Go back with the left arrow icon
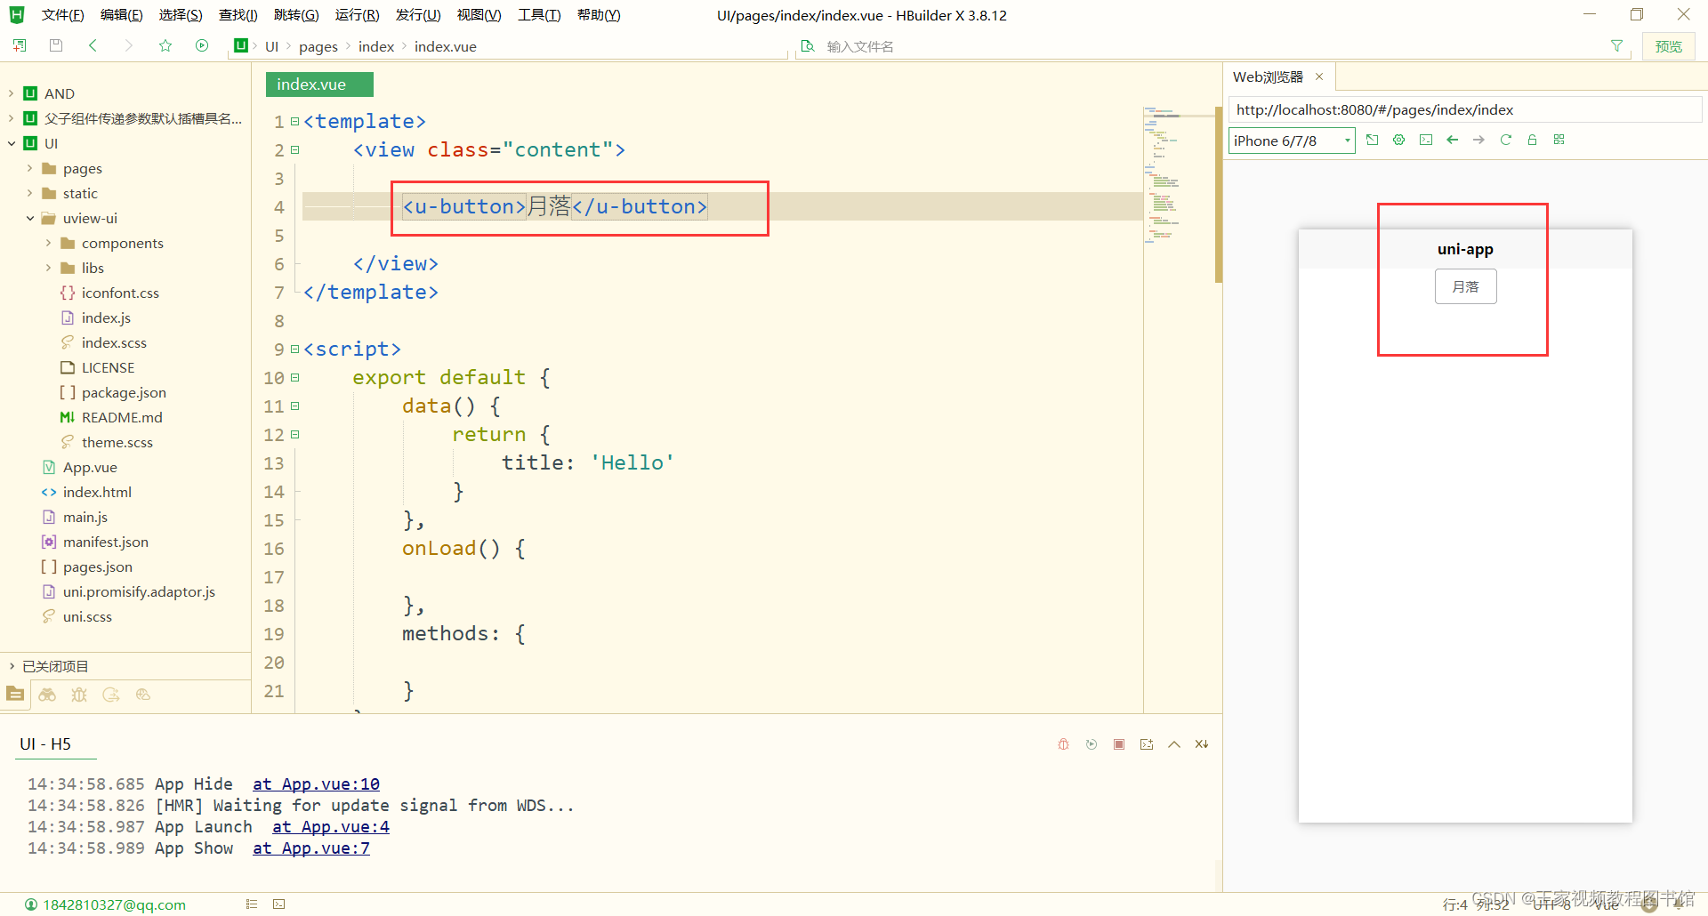1708x916 pixels. pyautogui.click(x=93, y=45)
